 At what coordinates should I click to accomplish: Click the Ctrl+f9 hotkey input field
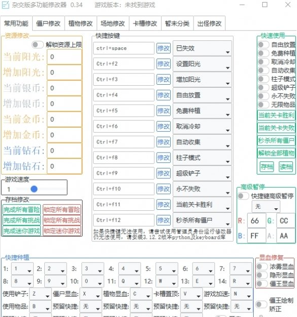pos(124,173)
